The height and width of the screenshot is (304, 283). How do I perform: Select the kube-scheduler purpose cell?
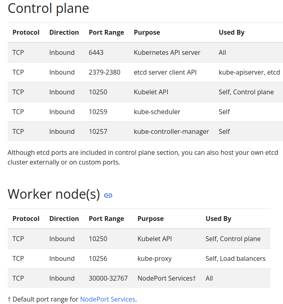click(157, 112)
